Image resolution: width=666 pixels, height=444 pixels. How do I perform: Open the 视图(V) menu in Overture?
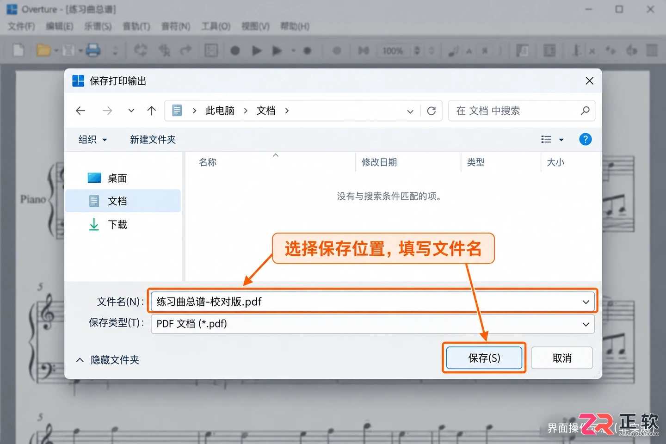(x=255, y=26)
